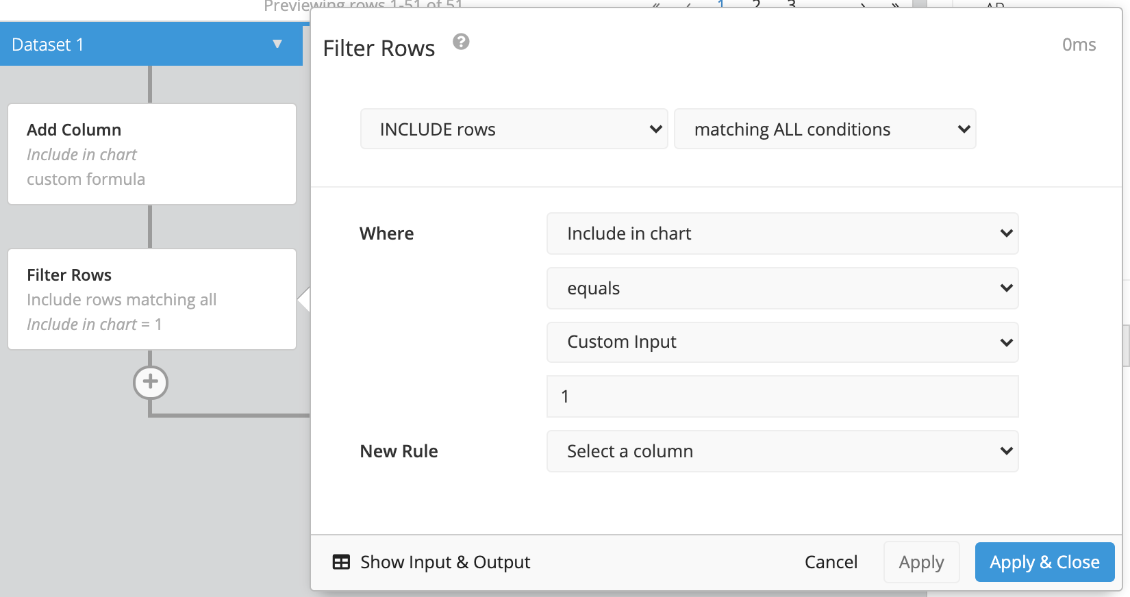Click the Apply & Close button
Screen dimensions: 1130x597
1045,562
